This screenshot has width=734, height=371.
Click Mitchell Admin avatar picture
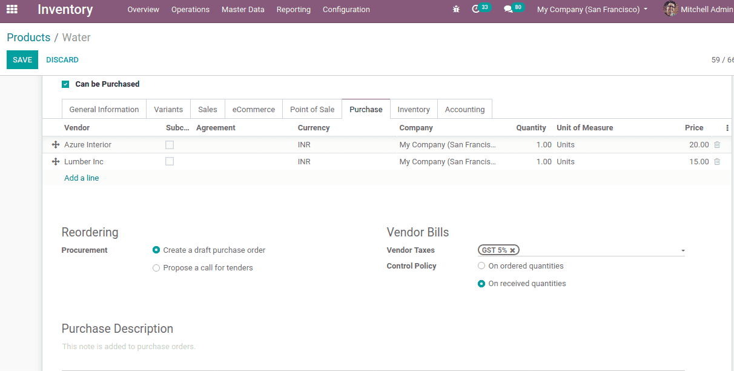[x=670, y=9]
